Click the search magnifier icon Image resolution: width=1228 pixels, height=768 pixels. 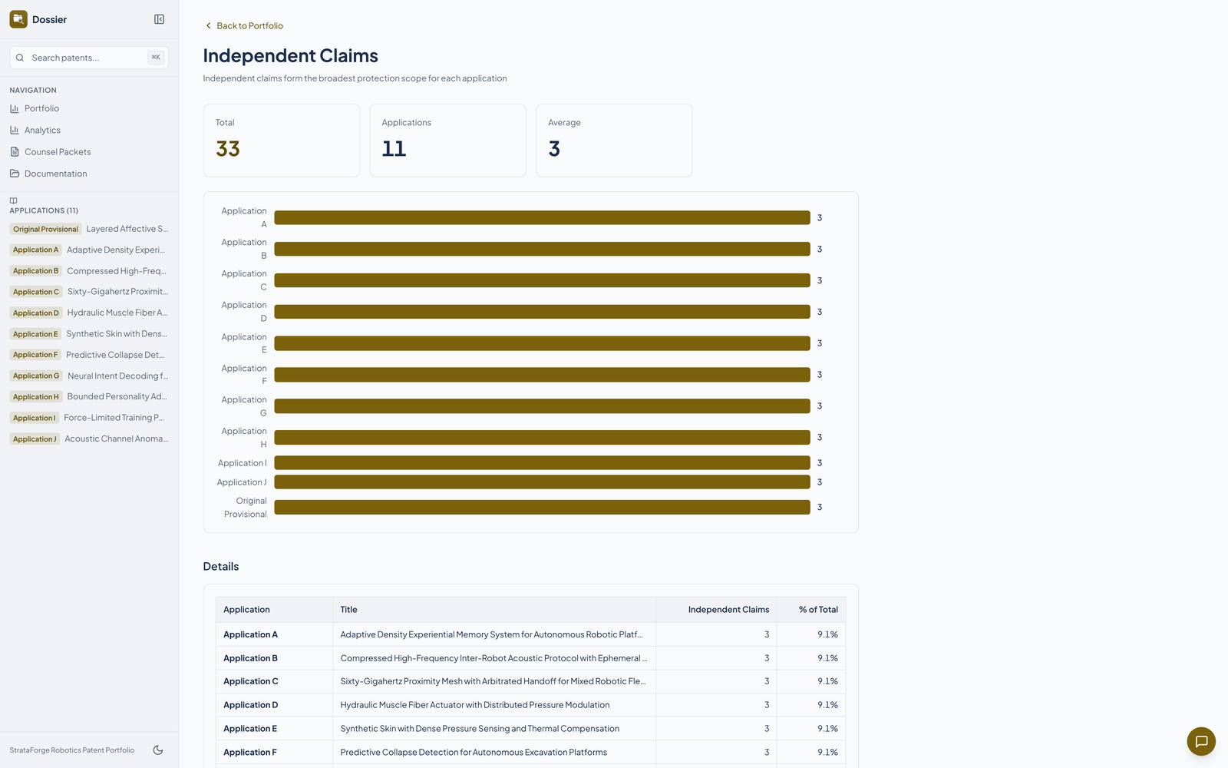tap(20, 58)
